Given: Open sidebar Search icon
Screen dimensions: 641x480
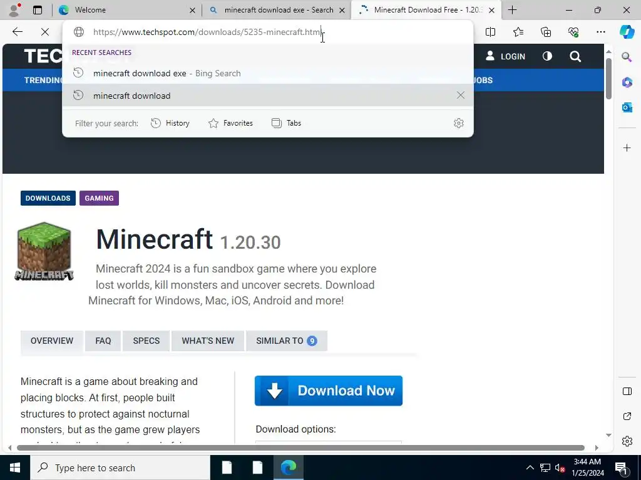Looking at the screenshot, I should 627,57.
